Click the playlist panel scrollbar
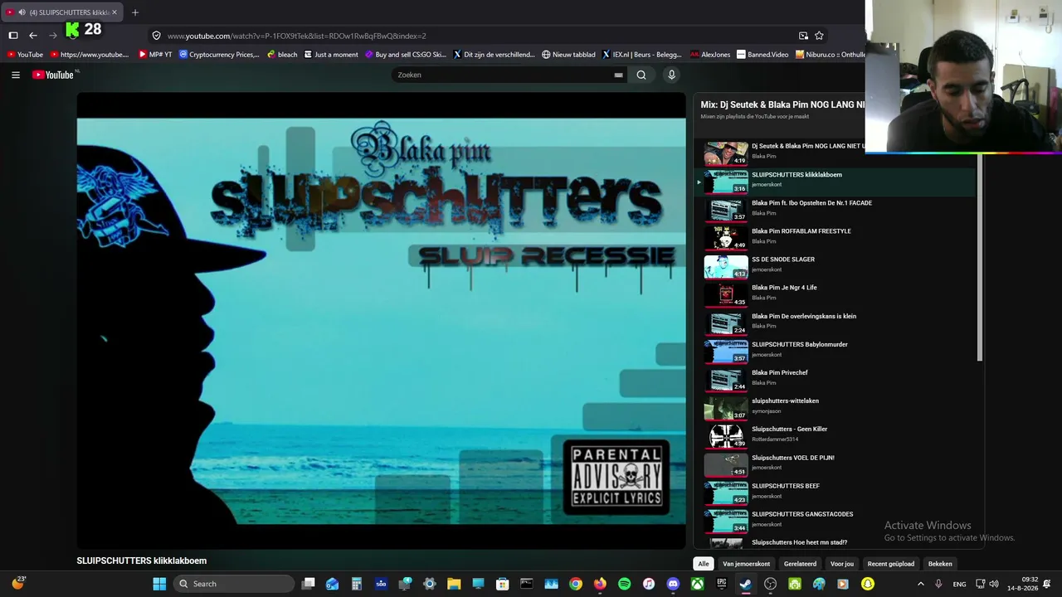This screenshot has height=597, width=1062. point(980,257)
